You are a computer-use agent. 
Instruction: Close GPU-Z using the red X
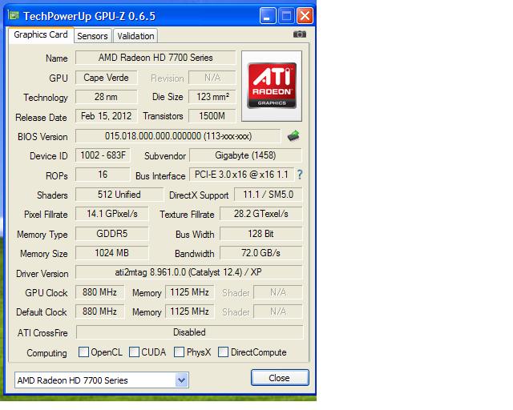coord(305,16)
